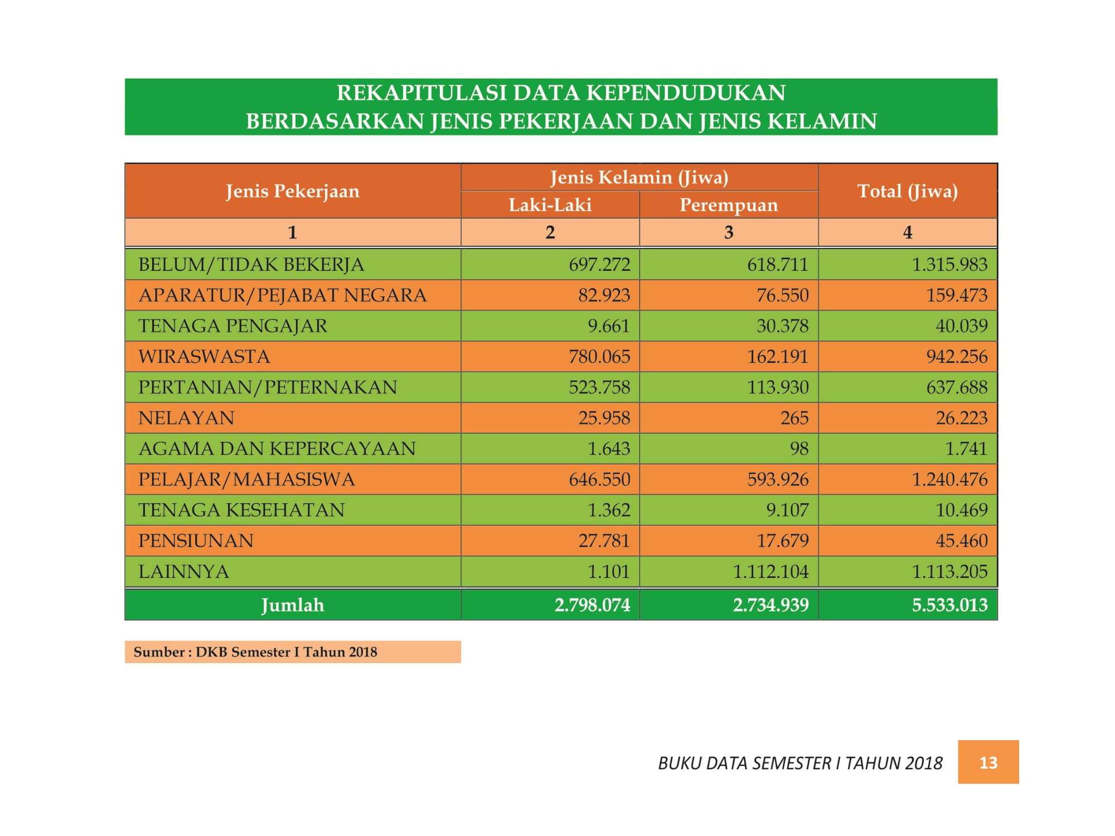
Task: Click the green title banner heading
Action: 561,106
